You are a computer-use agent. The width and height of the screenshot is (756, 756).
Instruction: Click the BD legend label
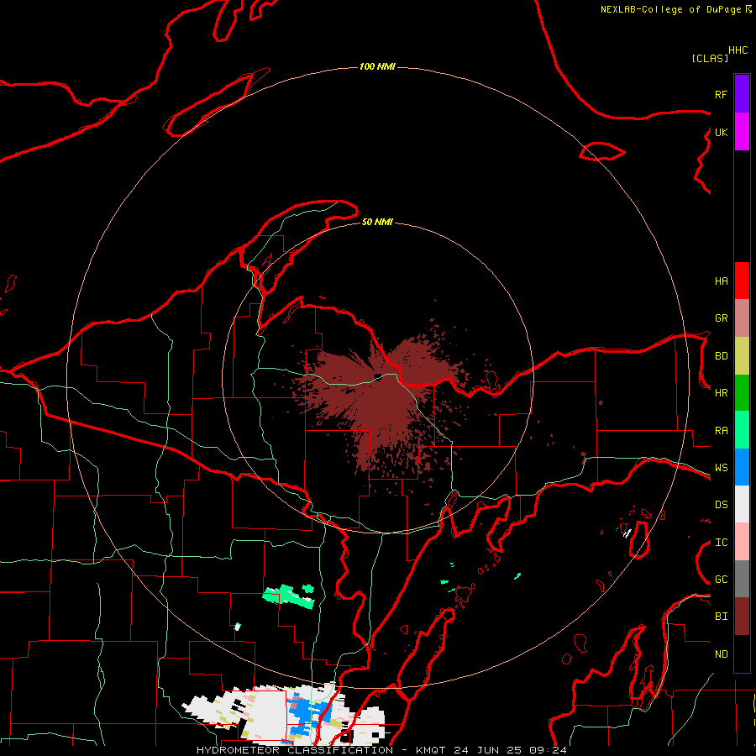[x=721, y=356]
